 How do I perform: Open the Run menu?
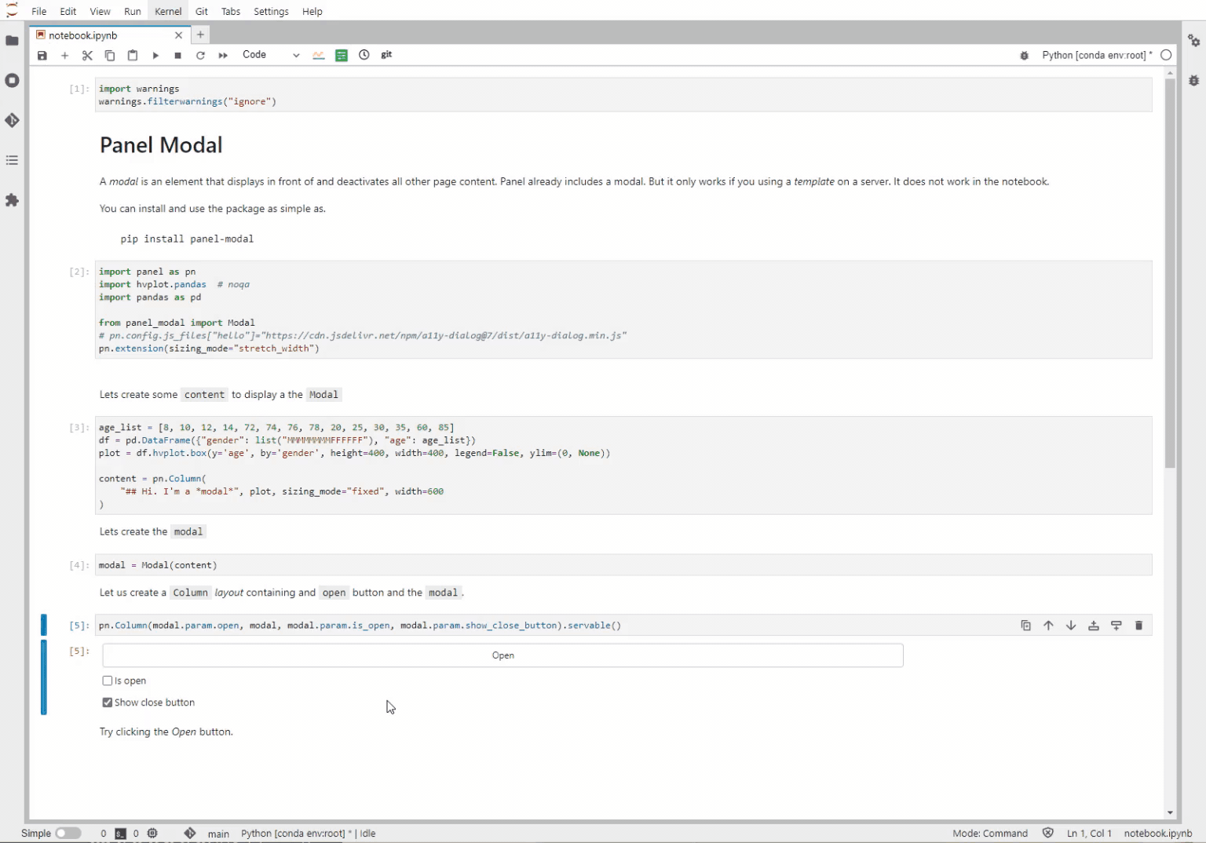pyautogui.click(x=133, y=11)
